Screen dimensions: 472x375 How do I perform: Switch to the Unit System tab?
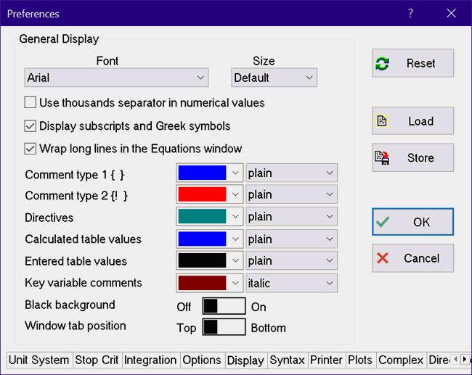pos(39,360)
